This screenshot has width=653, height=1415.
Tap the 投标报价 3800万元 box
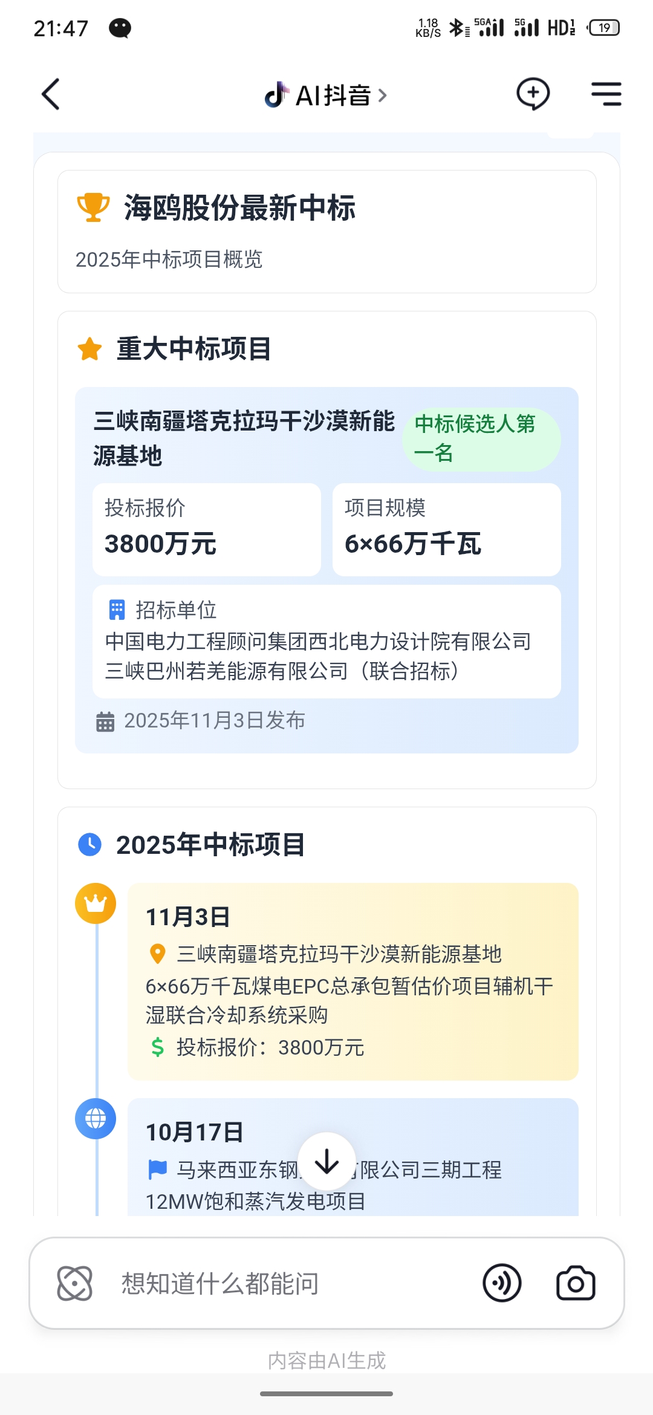(206, 529)
